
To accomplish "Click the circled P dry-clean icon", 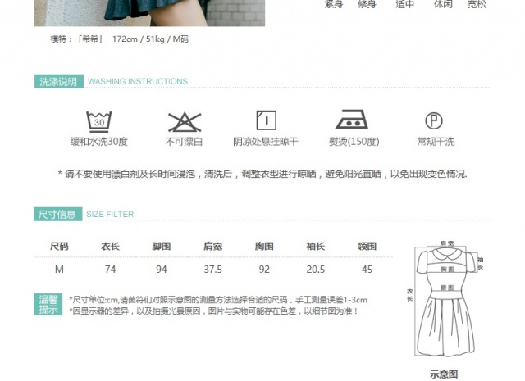I will point(434,120).
